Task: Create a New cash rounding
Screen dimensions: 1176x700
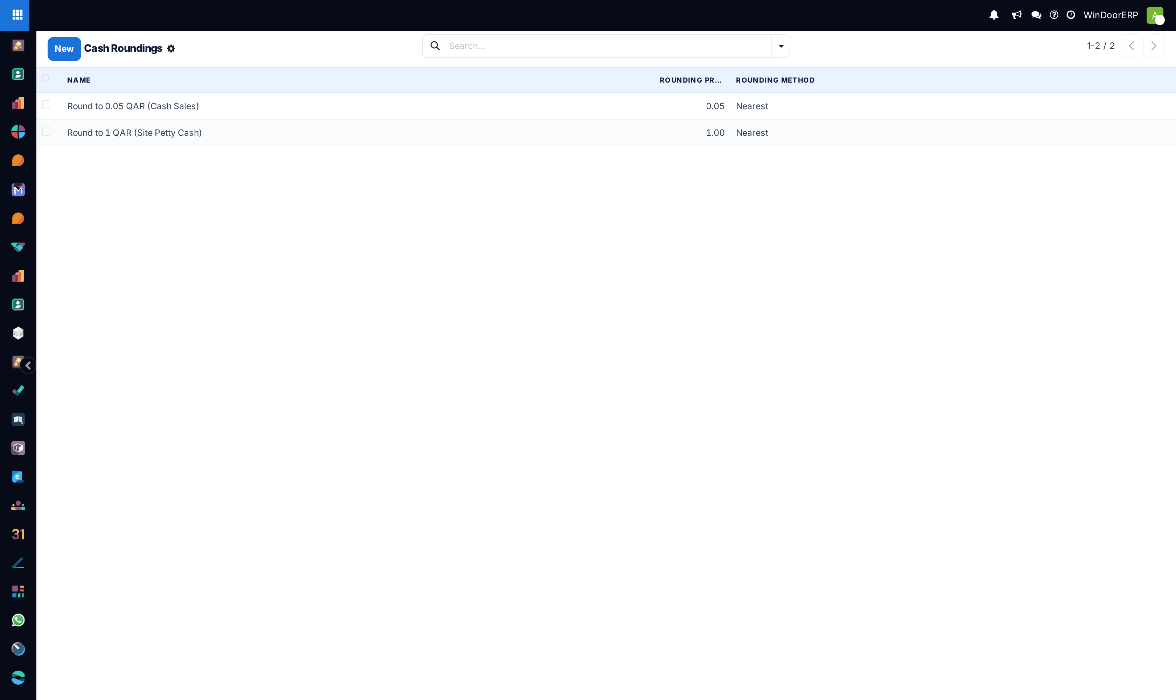Action: (x=64, y=49)
